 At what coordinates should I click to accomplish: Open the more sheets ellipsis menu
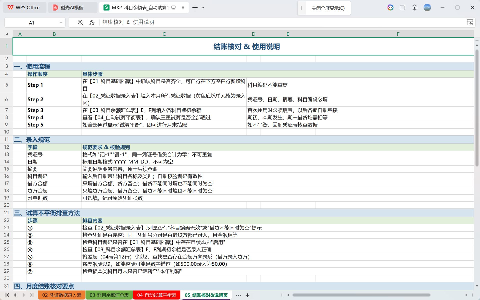[x=238, y=295]
